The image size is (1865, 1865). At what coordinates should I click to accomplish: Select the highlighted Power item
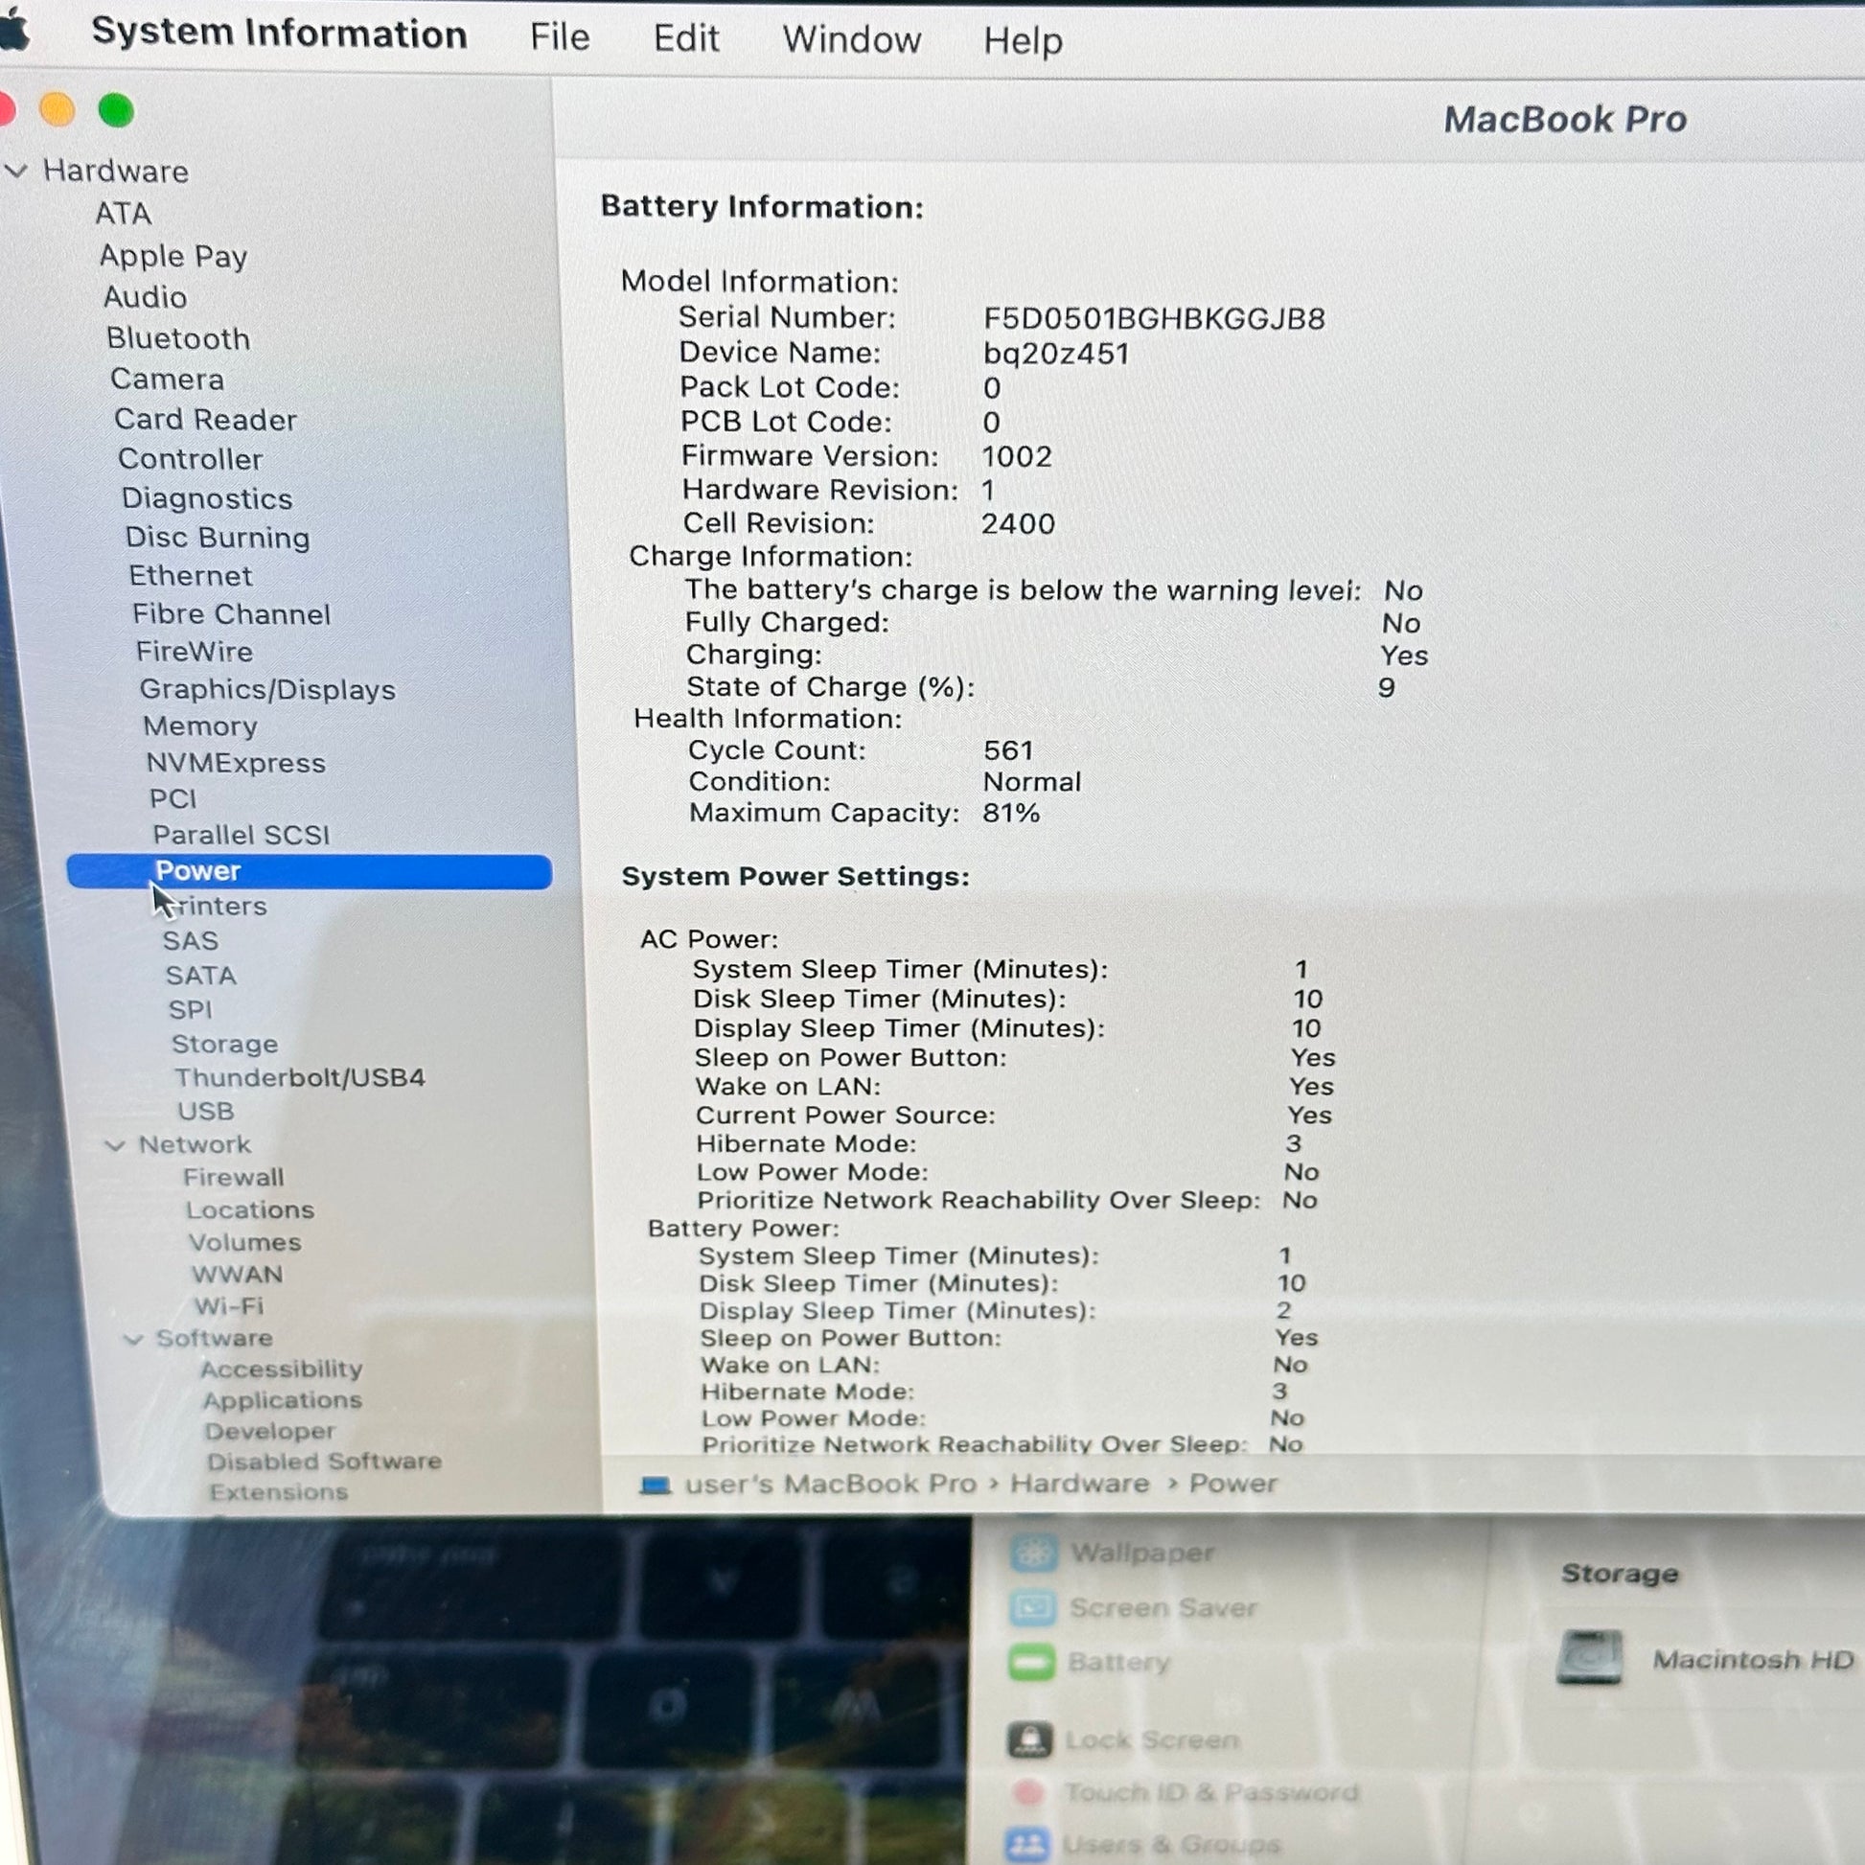pyautogui.click(x=309, y=872)
